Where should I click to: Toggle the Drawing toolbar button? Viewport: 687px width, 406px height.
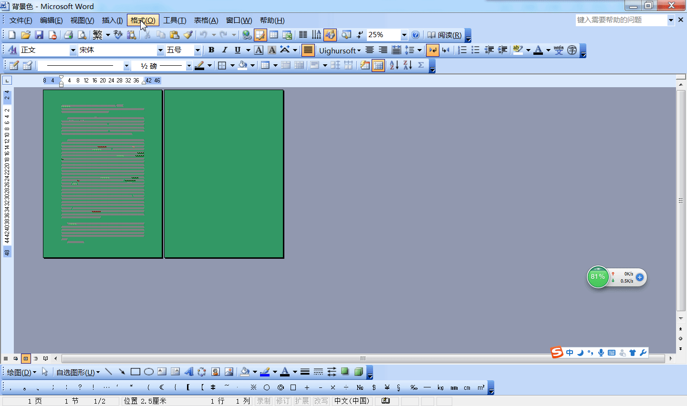click(x=330, y=35)
